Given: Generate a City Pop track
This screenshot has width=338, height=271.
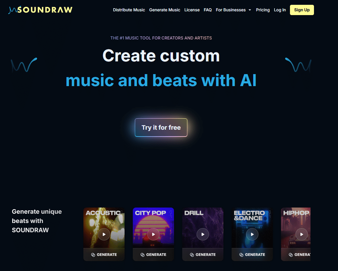Looking at the screenshot, I should 153,255.
